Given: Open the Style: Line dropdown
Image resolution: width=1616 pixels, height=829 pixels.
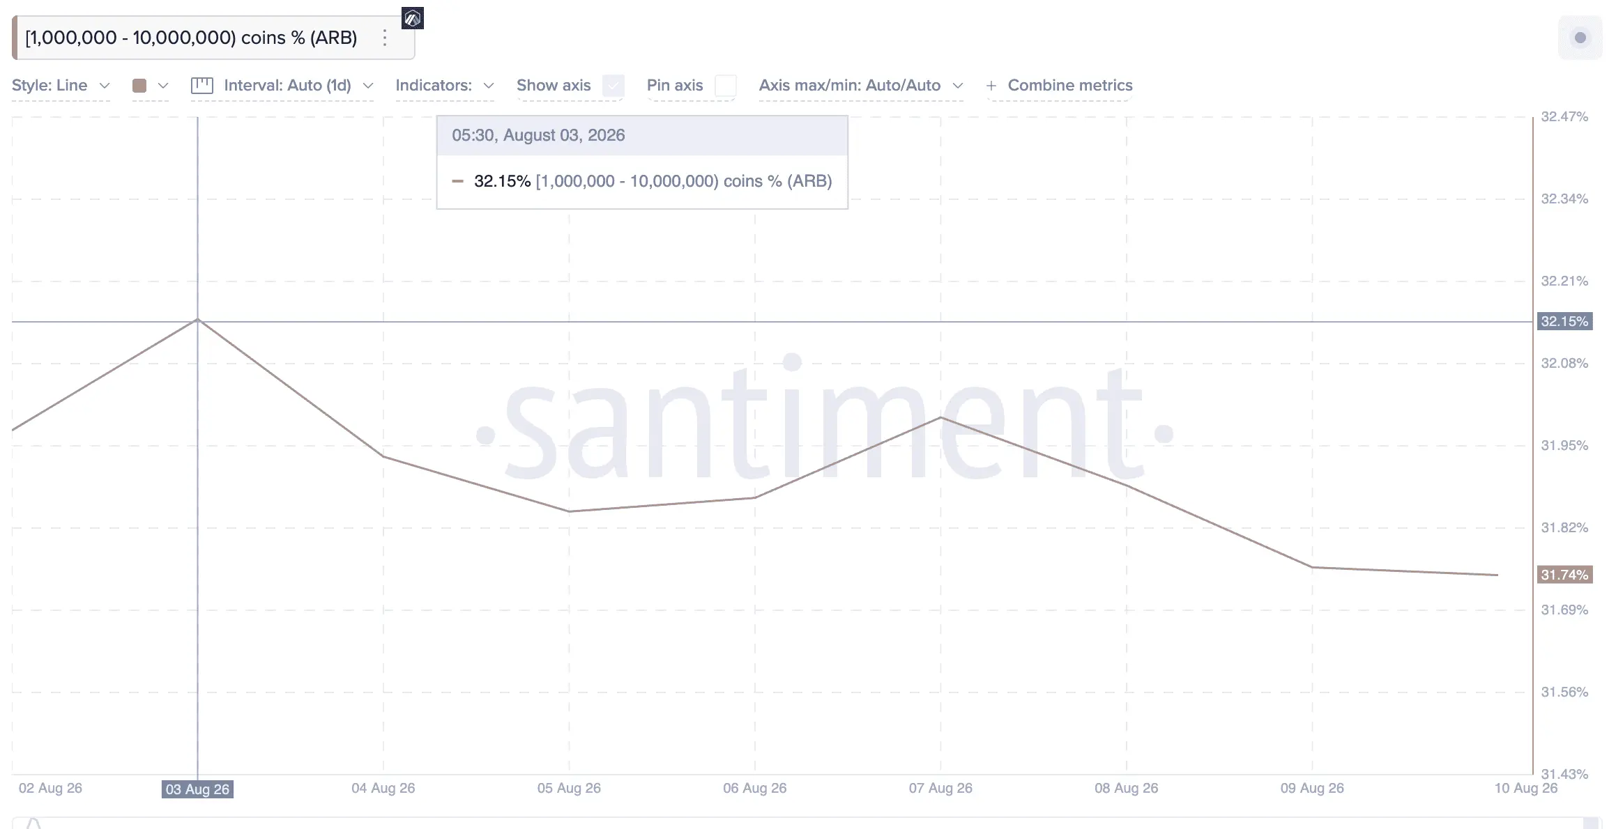Looking at the screenshot, I should pos(61,86).
